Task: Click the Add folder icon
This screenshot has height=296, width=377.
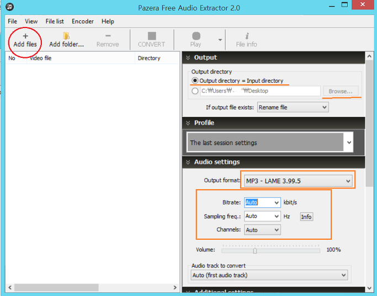Action: (66, 36)
